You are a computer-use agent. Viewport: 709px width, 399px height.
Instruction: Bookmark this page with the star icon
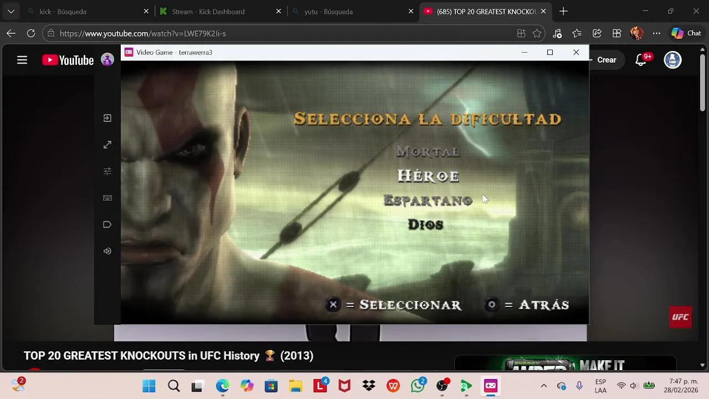[x=537, y=33]
